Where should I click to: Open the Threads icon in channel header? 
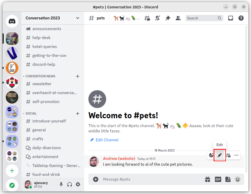(147, 18)
